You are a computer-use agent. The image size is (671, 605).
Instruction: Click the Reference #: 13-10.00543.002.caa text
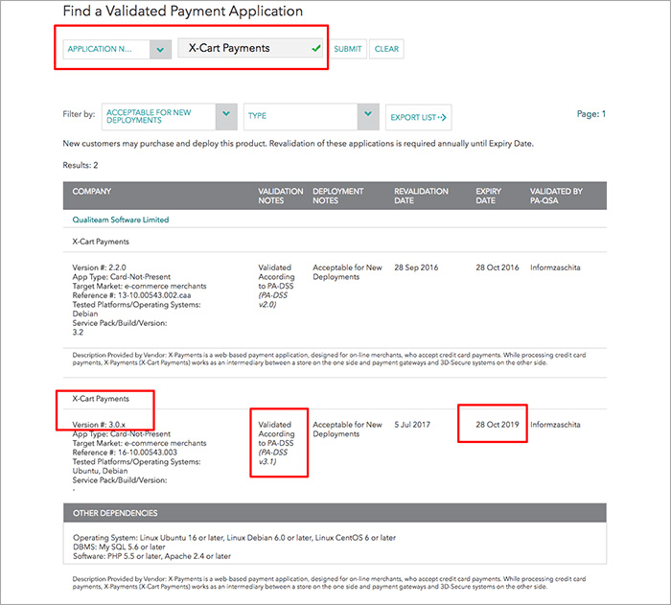pyautogui.click(x=131, y=295)
